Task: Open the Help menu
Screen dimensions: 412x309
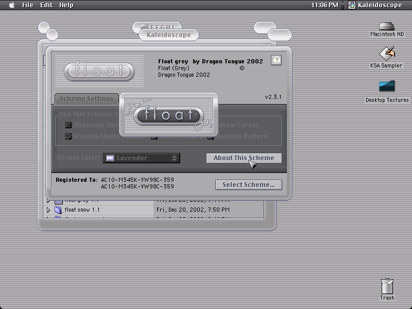Action: pos(66,5)
